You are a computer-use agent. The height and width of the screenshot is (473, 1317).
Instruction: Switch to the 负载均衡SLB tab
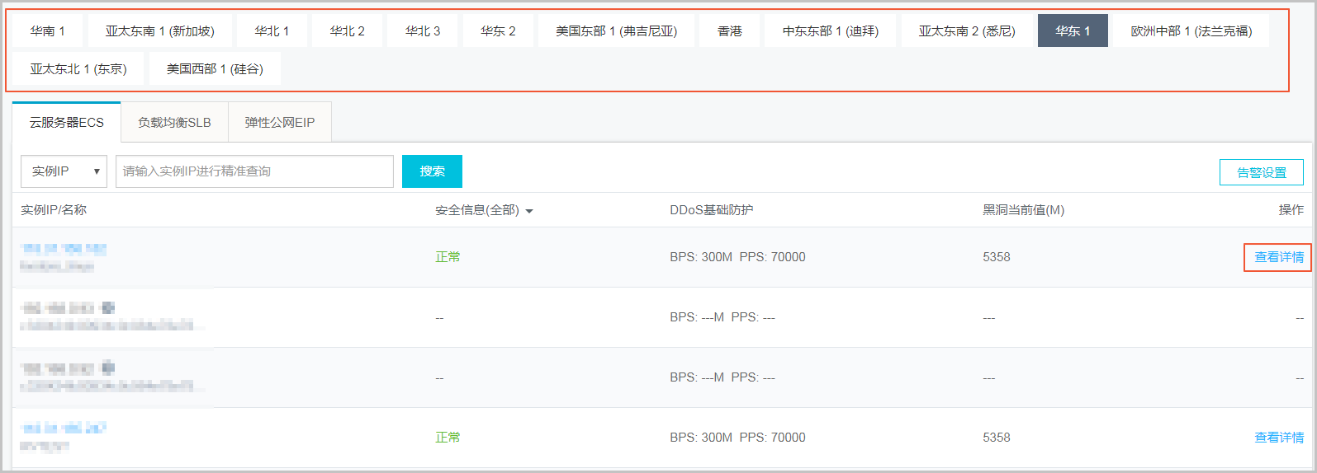pos(174,123)
